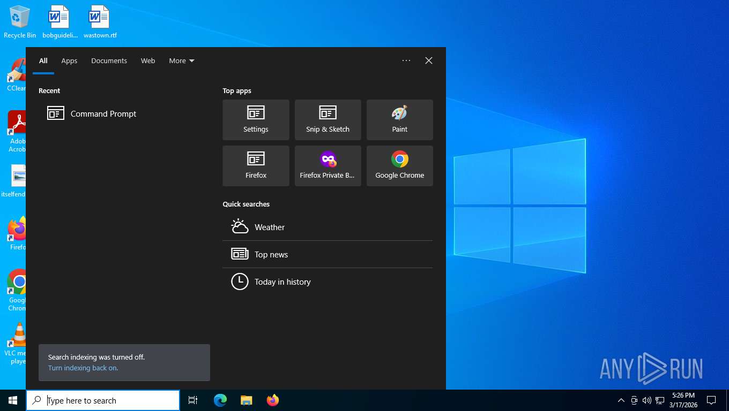Open the Firefox tile in Top apps
Screen dimensions: 729x411
pos(256,166)
